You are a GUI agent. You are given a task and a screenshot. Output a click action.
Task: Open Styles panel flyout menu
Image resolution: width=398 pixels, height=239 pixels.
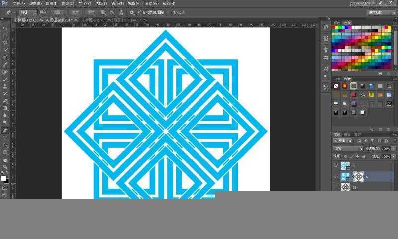click(x=395, y=79)
